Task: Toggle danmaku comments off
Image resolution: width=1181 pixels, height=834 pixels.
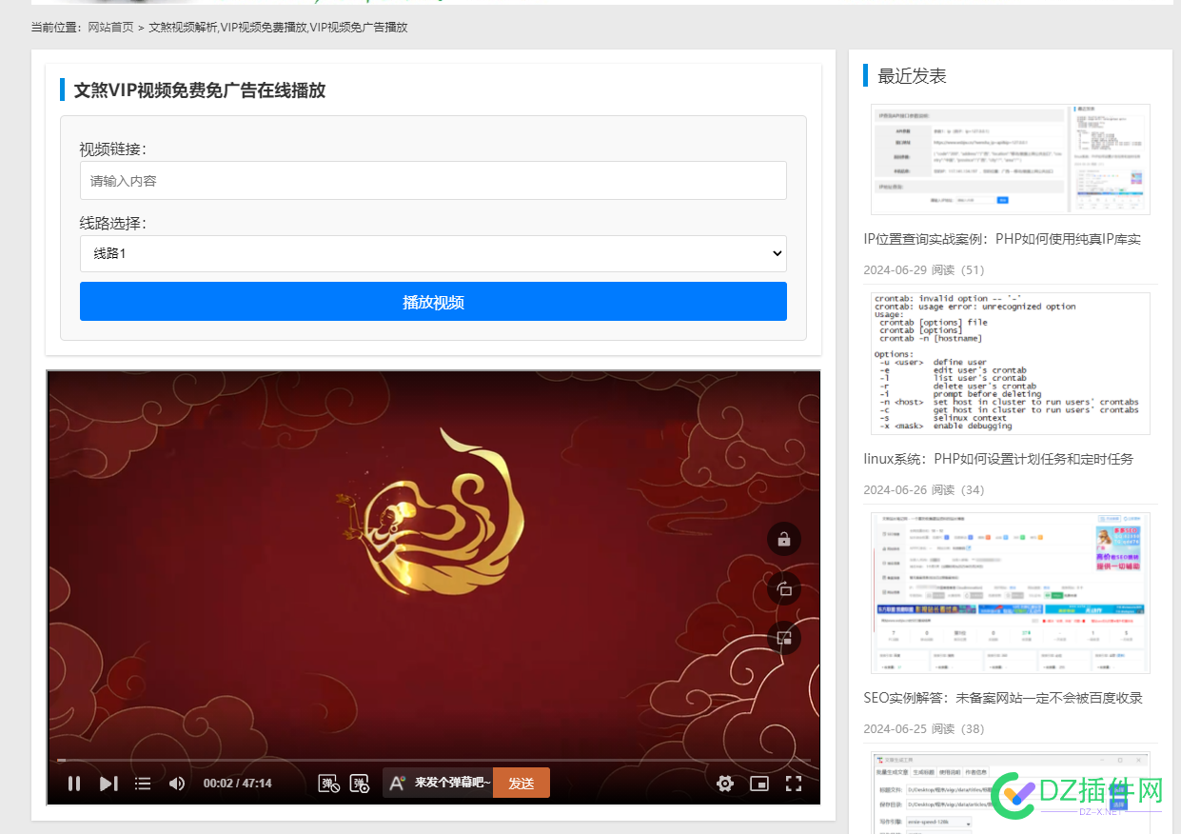Action: 328,783
